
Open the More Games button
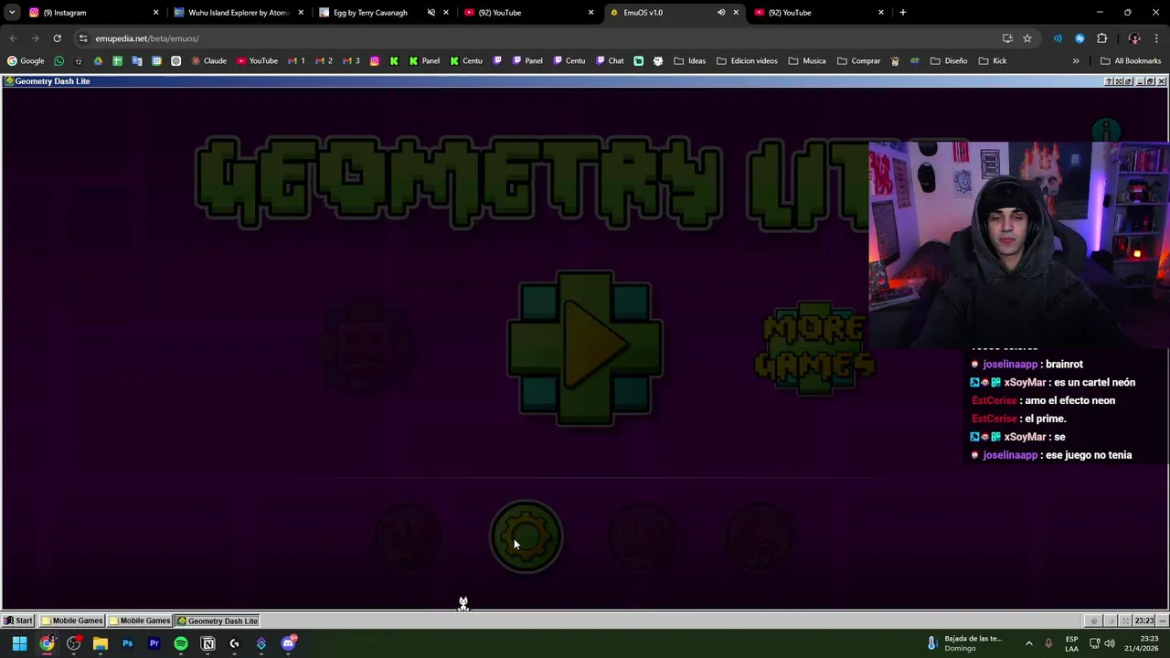pyautogui.click(x=814, y=348)
